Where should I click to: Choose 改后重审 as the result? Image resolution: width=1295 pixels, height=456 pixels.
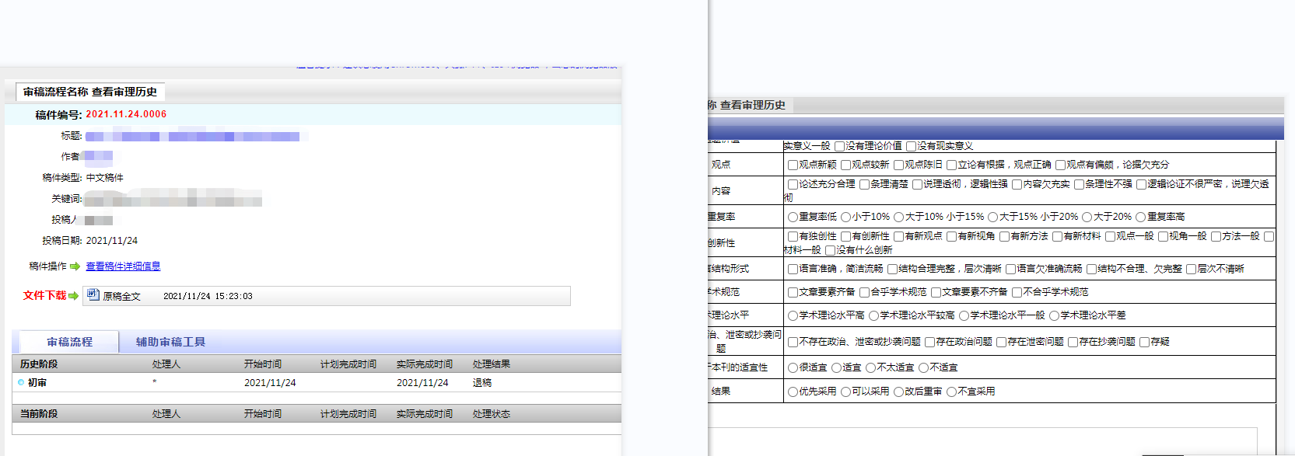coord(898,392)
